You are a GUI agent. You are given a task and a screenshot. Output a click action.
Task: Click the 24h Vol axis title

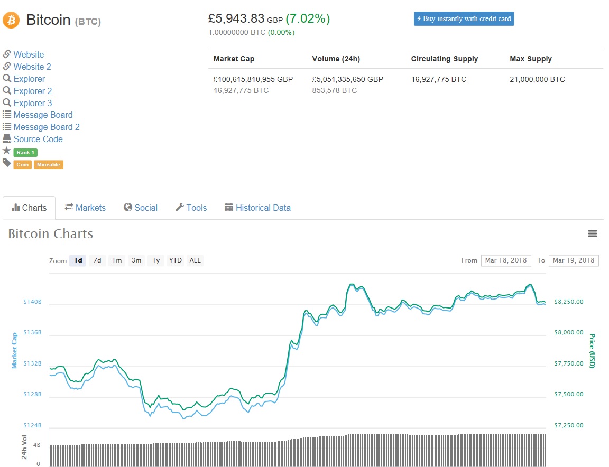click(x=24, y=447)
